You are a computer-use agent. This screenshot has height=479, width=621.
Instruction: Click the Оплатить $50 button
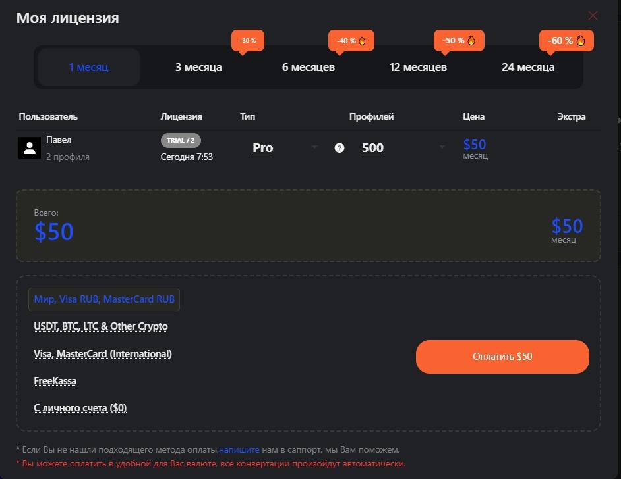click(x=502, y=357)
